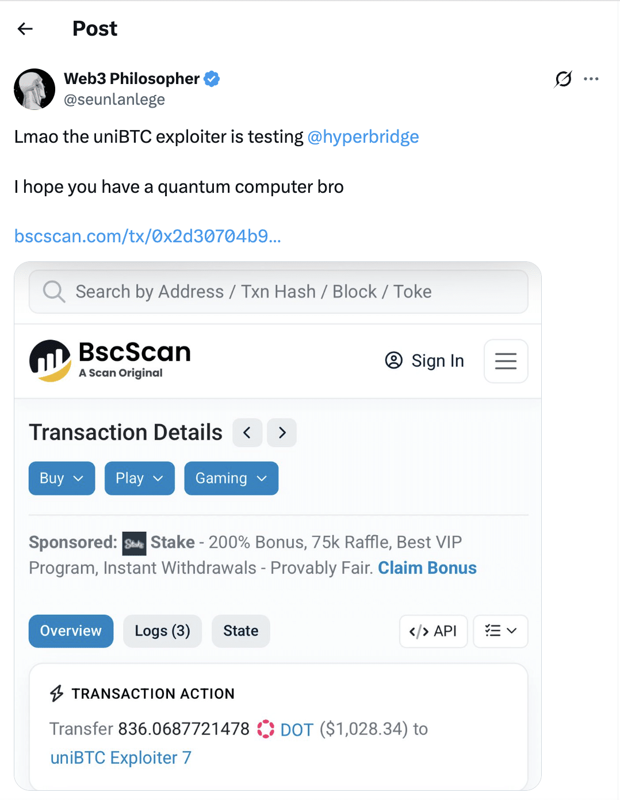Expand the Gaming dropdown
This screenshot has height=800, width=620.
point(231,478)
